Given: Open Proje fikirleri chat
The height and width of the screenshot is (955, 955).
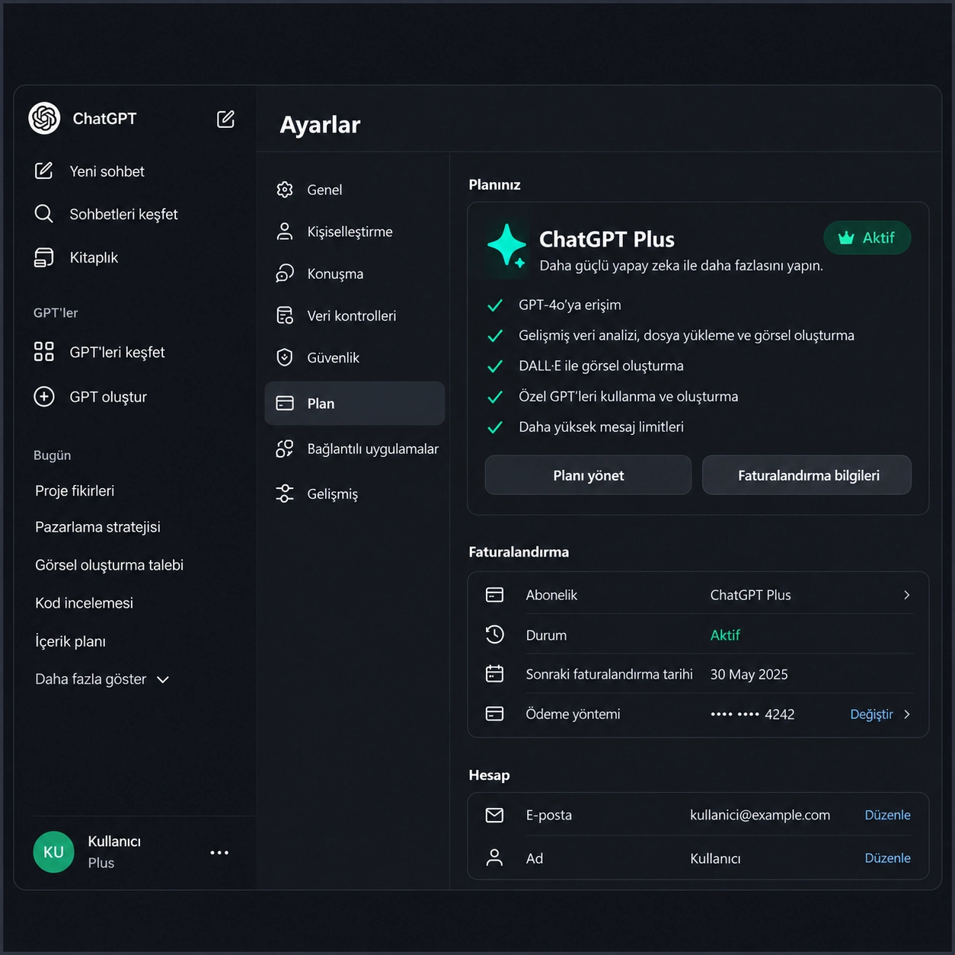Looking at the screenshot, I should [x=75, y=491].
